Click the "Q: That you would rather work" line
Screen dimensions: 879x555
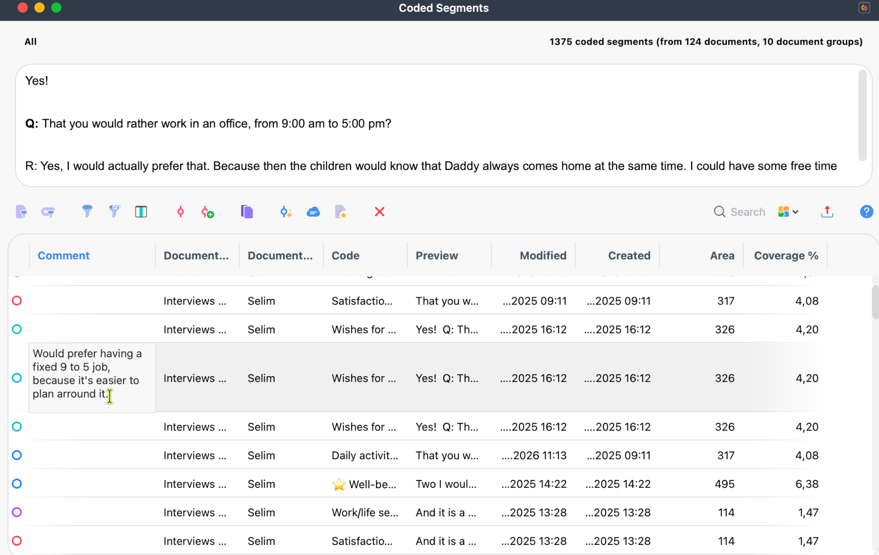pos(208,123)
